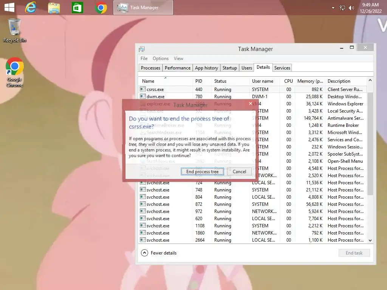Sort by the Description column header
The image size is (387, 290).
(346, 81)
